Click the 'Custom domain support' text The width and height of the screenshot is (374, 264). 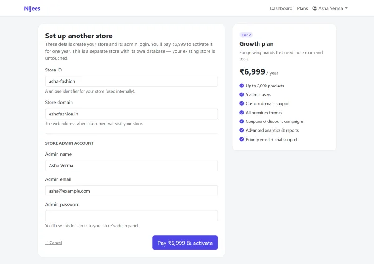tap(268, 104)
